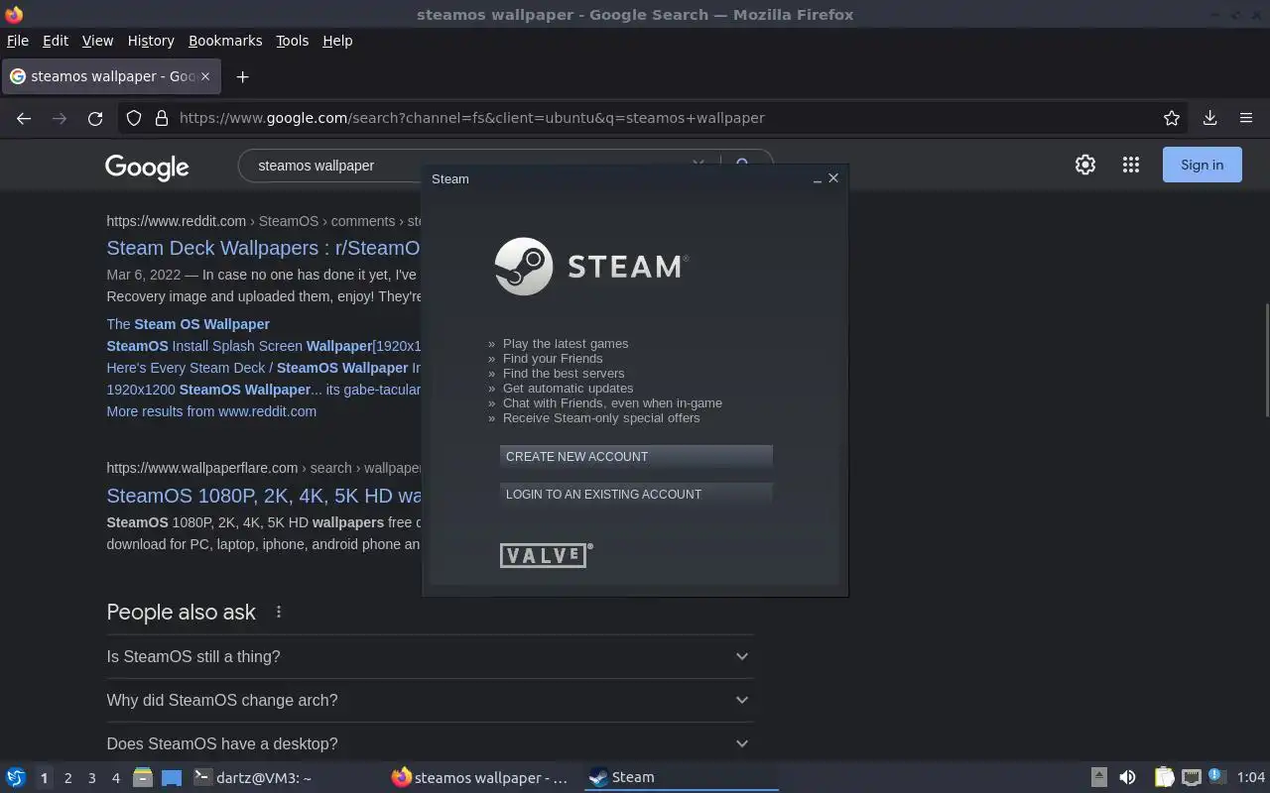The width and height of the screenshot is (1270, 793).
Task: Switch to workspace 3
Action: click(91, 778)
